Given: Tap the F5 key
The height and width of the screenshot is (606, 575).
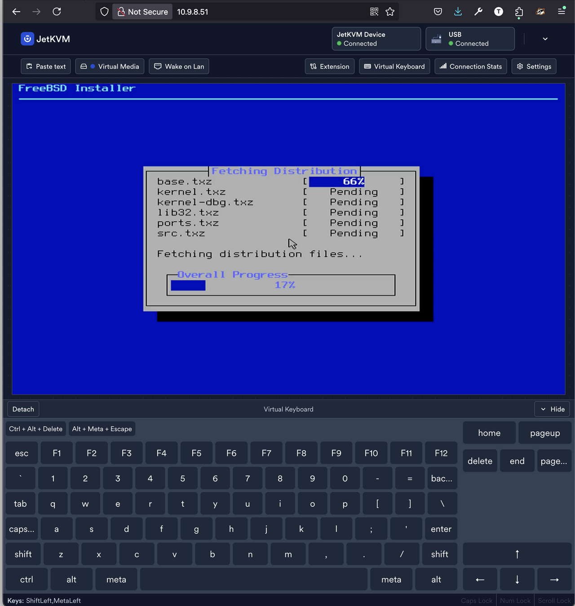Looking at the screenshot, I should [196, 453].
